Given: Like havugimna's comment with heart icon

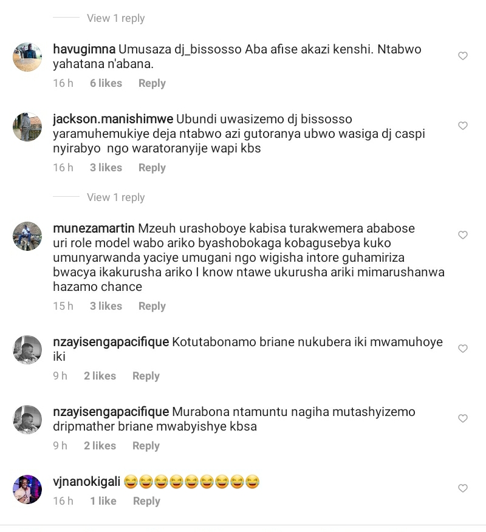Looking at the screenshot, I should (x=462, y=56).
